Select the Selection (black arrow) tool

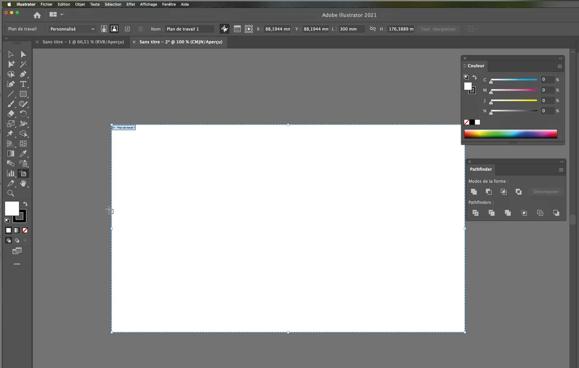click(11, 55)
